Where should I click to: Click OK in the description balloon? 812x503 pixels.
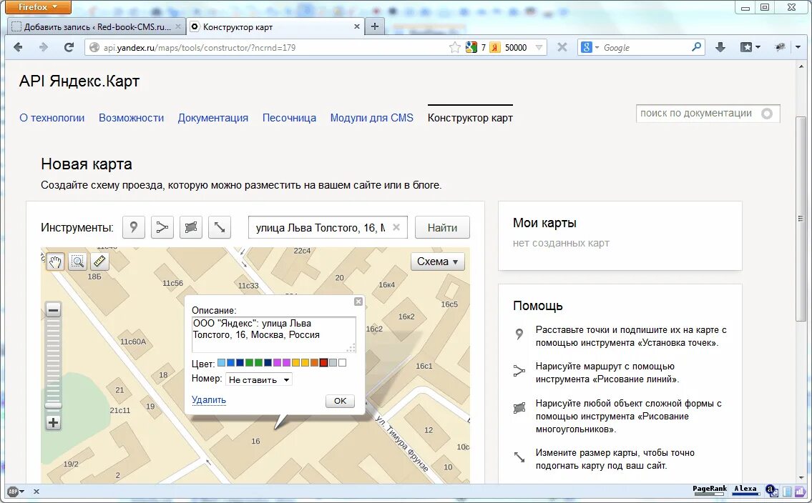tap(341, 401)
